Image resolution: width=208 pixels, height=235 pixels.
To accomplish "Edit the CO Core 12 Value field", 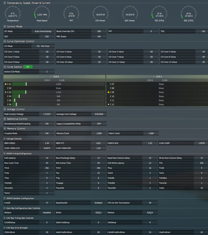I will click(202, 62).
